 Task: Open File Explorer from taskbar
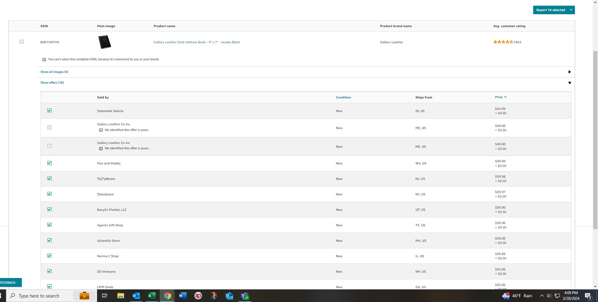point(120,296)
